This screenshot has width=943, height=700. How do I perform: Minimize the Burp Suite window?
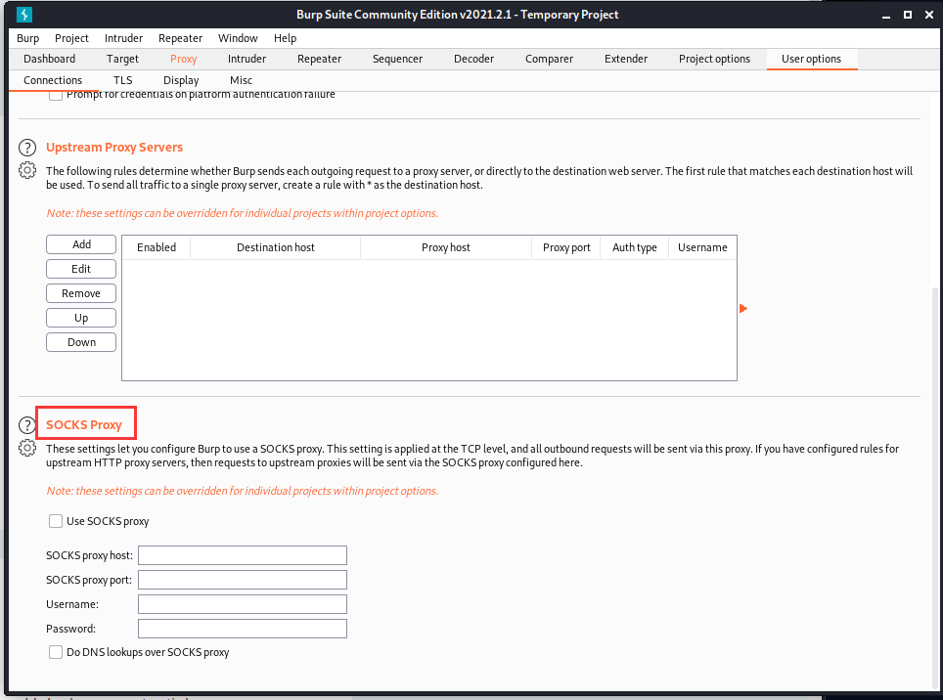pos(886,15)
